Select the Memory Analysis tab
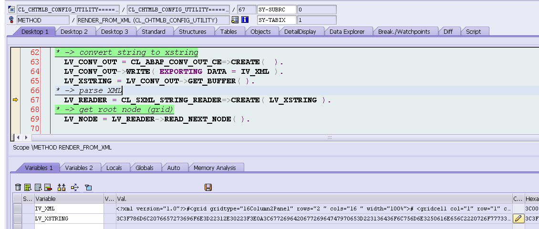539x229 pixels. pyautogui.click(x=215, y=168)
